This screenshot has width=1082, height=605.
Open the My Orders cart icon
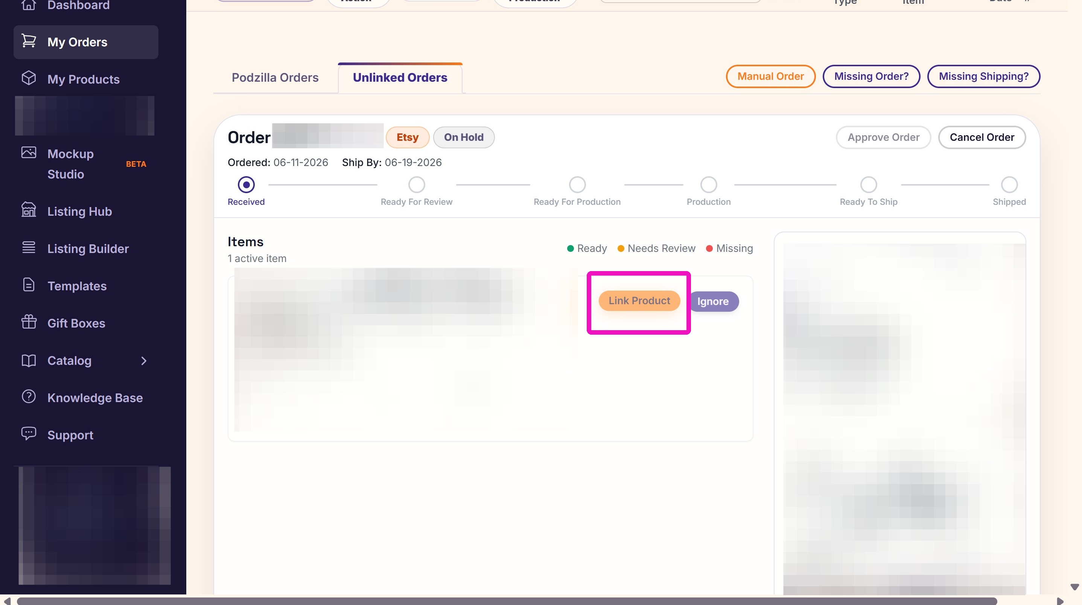[x=29, y=41]
